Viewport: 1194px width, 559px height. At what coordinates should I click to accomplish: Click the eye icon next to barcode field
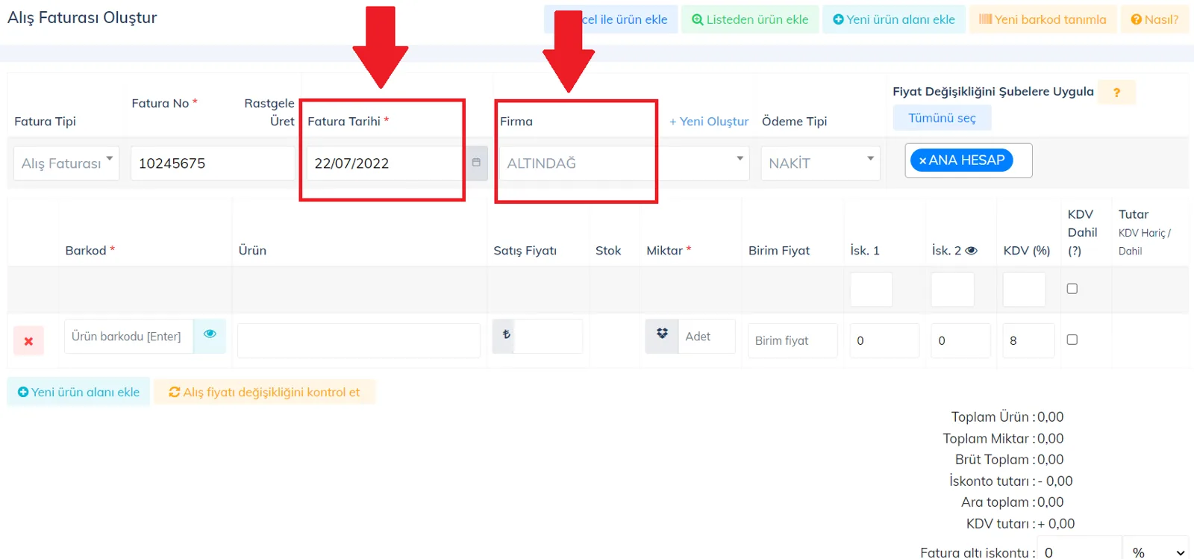tap(210, 334)
